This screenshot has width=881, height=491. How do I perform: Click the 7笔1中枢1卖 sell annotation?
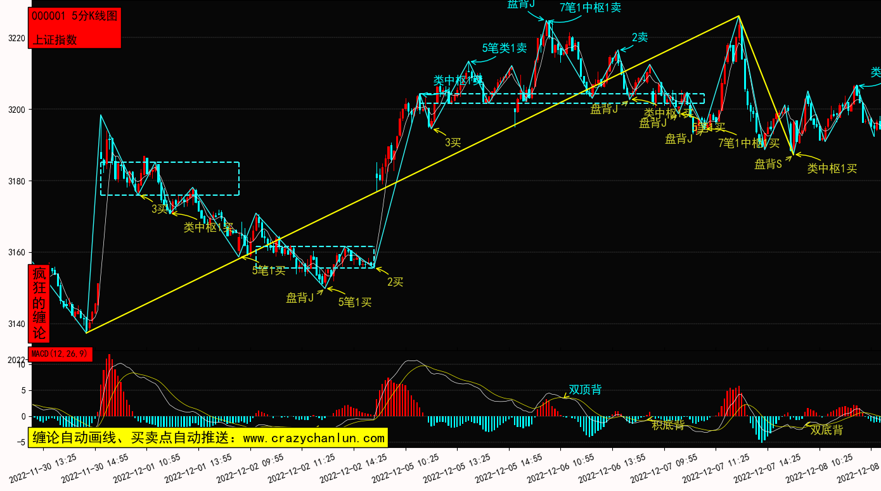(590, 8)
